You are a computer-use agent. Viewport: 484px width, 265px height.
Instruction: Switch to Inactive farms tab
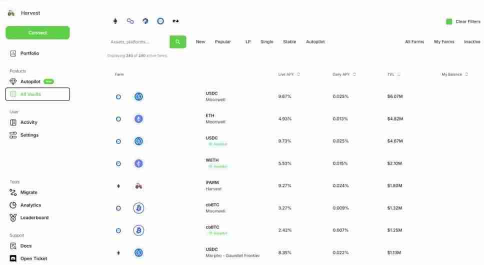(471, 42)
